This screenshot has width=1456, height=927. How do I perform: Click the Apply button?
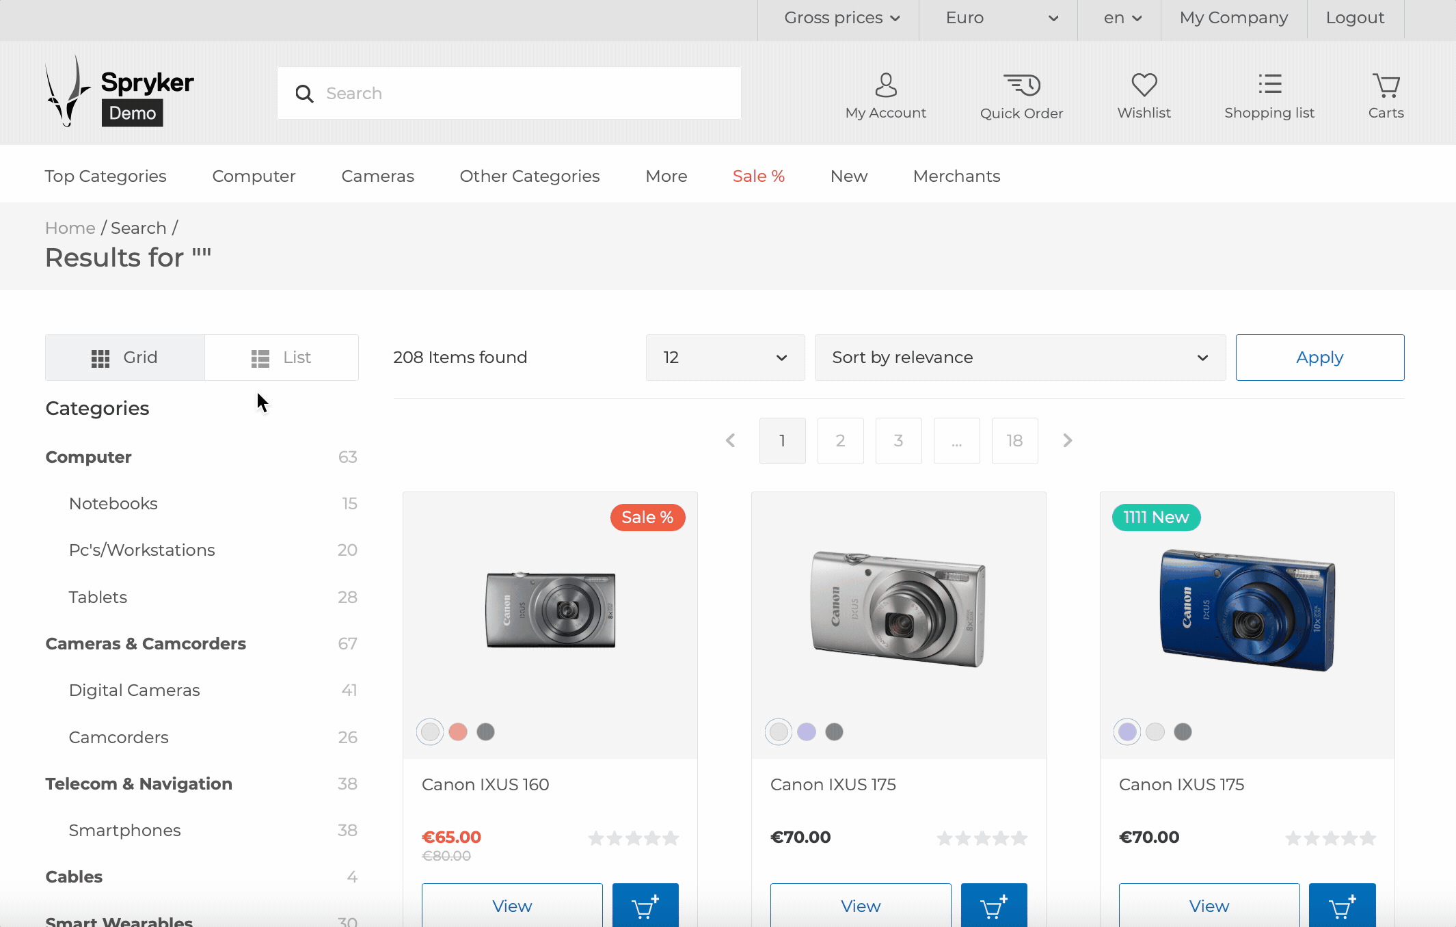pyautogui.click(x=1319, y=358)
